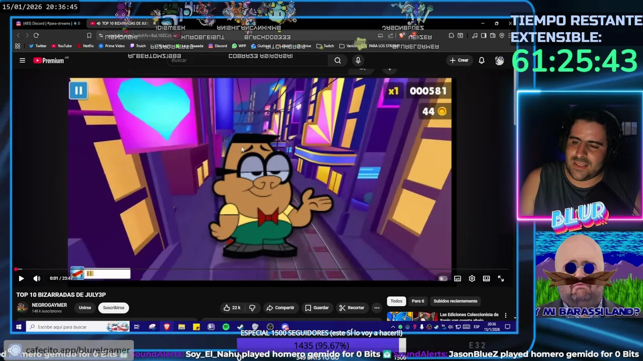
Task: Click the Brave shields icon in address bar
Action: pos(401,36)
